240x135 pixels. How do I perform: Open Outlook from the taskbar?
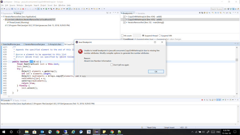pos(42,132)
